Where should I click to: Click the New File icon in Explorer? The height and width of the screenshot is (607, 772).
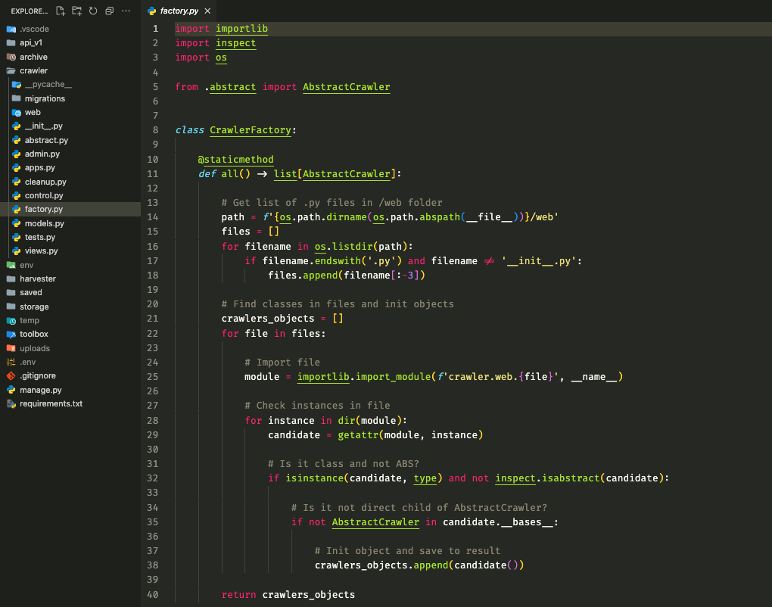pyautogui.click(x=60, y=11)
